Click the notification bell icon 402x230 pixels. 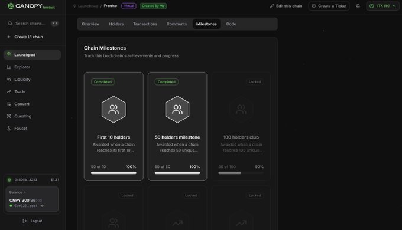point(358,6)
